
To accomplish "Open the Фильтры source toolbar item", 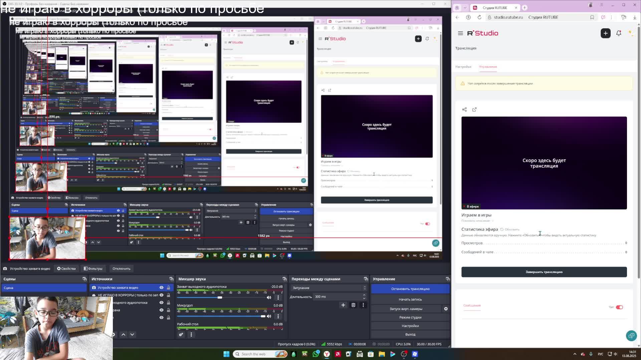I will [93, 269].
